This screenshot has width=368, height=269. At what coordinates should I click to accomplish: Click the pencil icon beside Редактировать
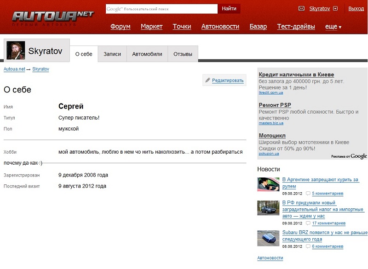(x=208, y=80)
